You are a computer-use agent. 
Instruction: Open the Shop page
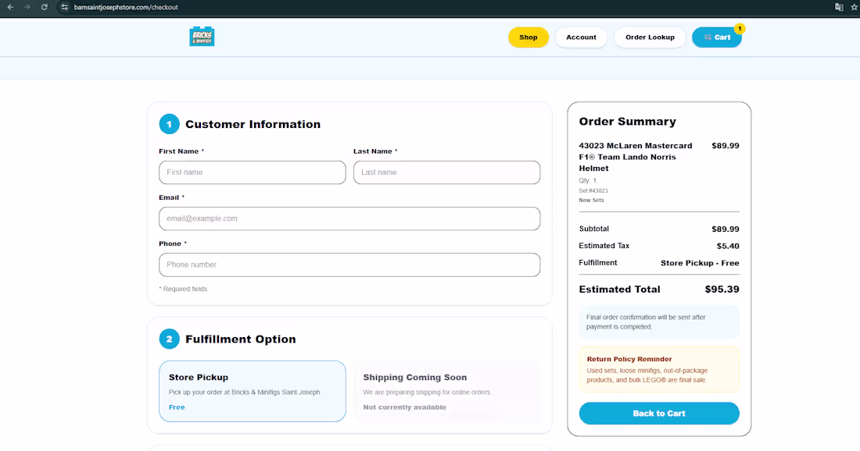529,37
